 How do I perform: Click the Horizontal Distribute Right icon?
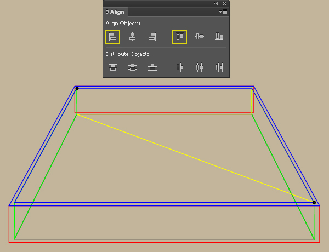tap(219, 67)
